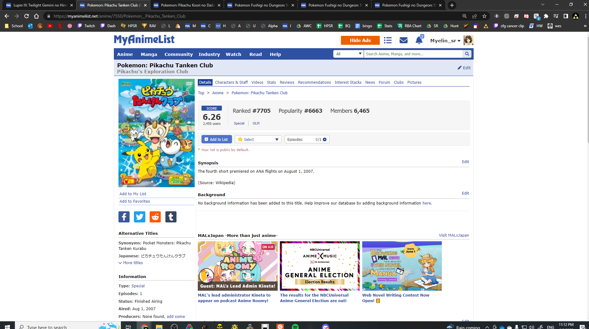Screen dimensions: 589x329
Task: Reload the page in the browser
Action: click(27, 16)
